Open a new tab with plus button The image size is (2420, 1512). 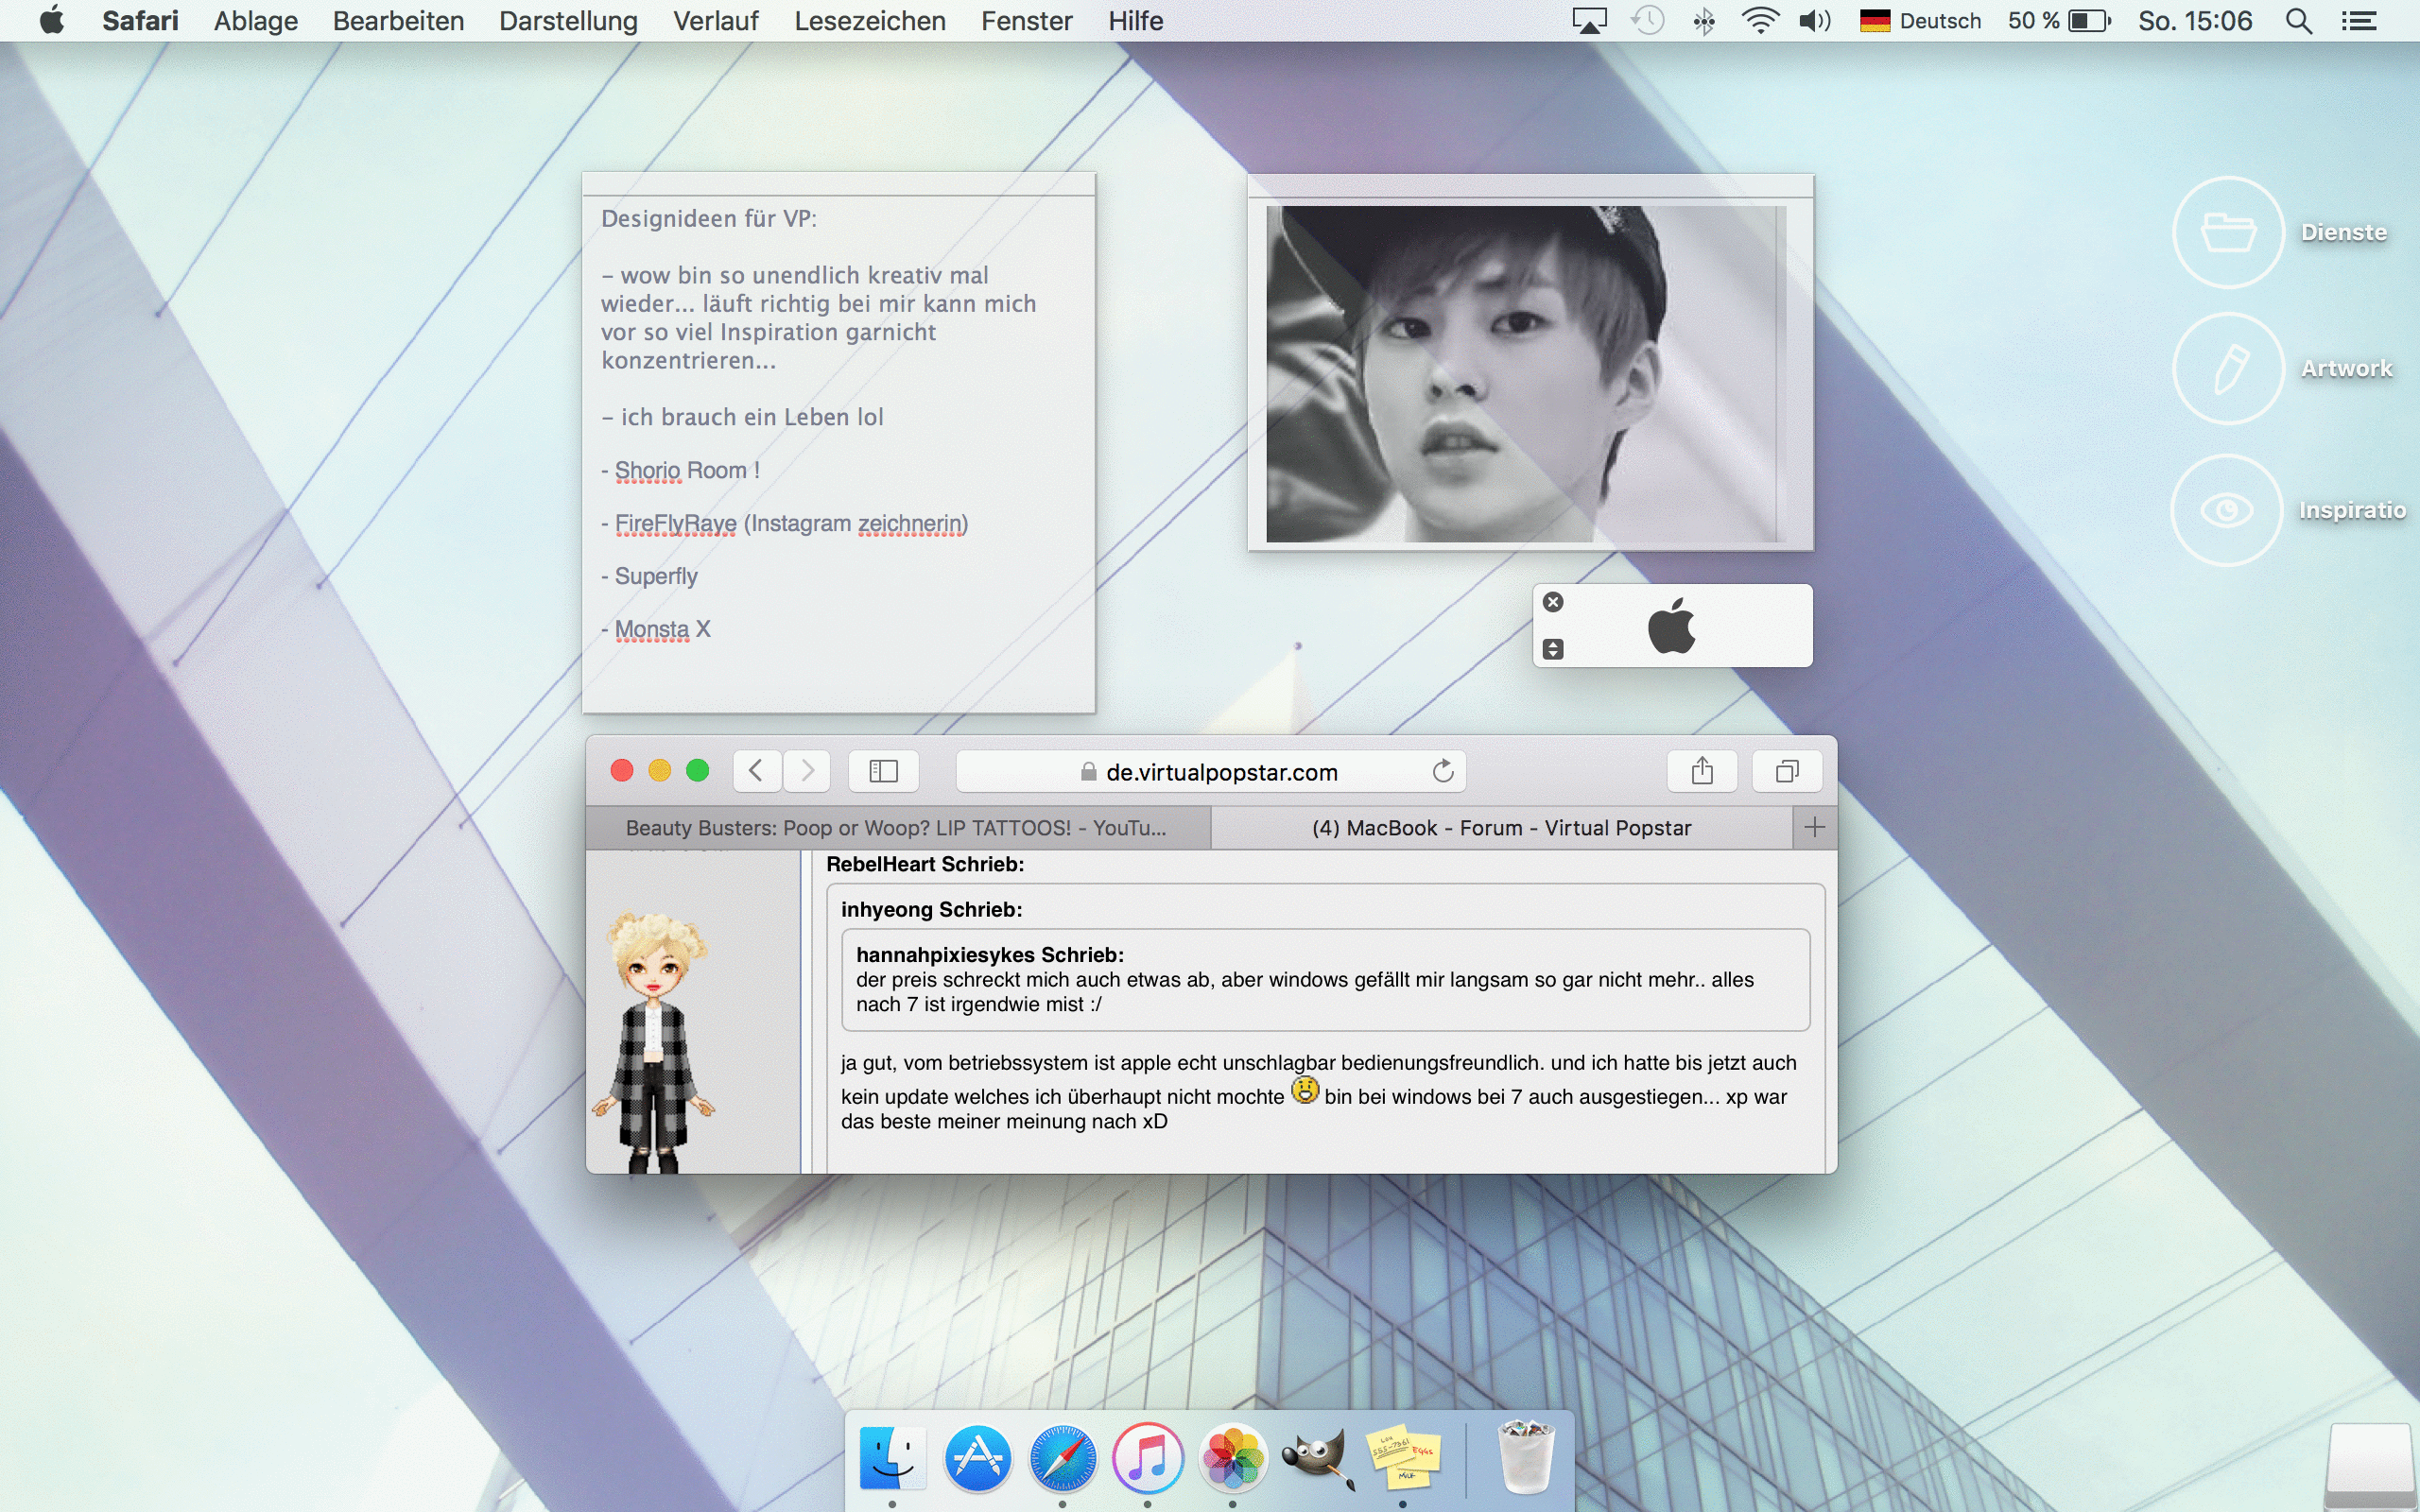pos(1814,827)
